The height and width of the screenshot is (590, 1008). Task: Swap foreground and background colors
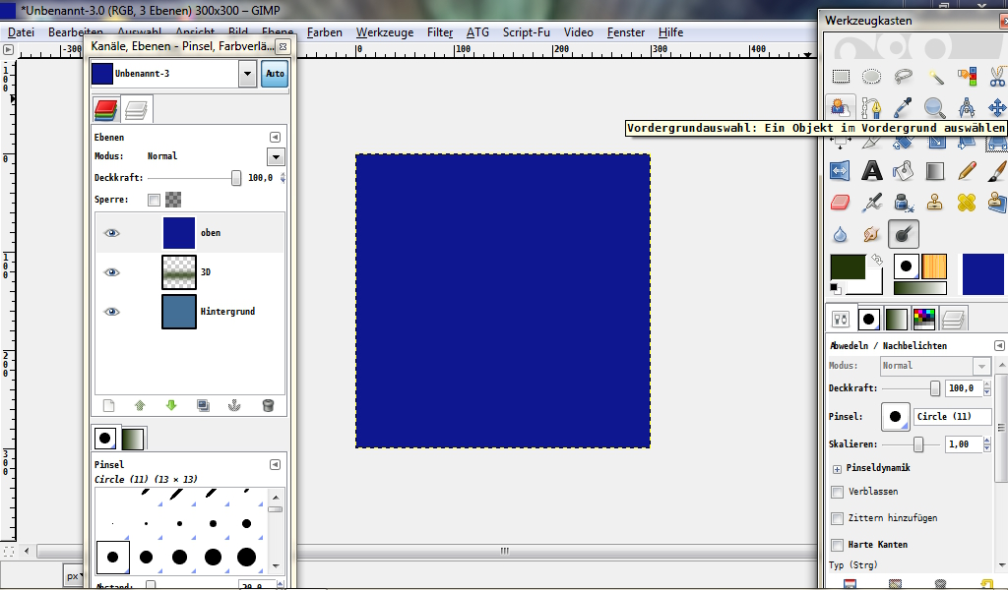click(877, 260)
